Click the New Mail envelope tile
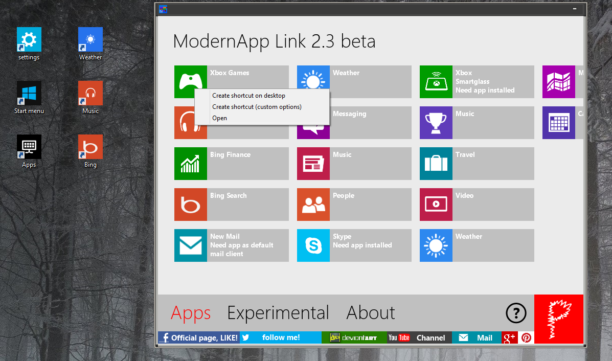Screen dimensions: 612x361 232,245
